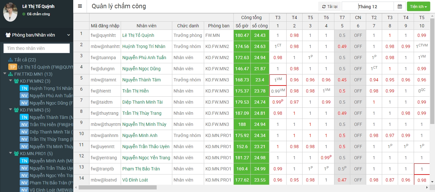Open the calendar date picker icon
Image resolution: width=435 pixels, height=192 pixels.
click(x=400, y=7)
